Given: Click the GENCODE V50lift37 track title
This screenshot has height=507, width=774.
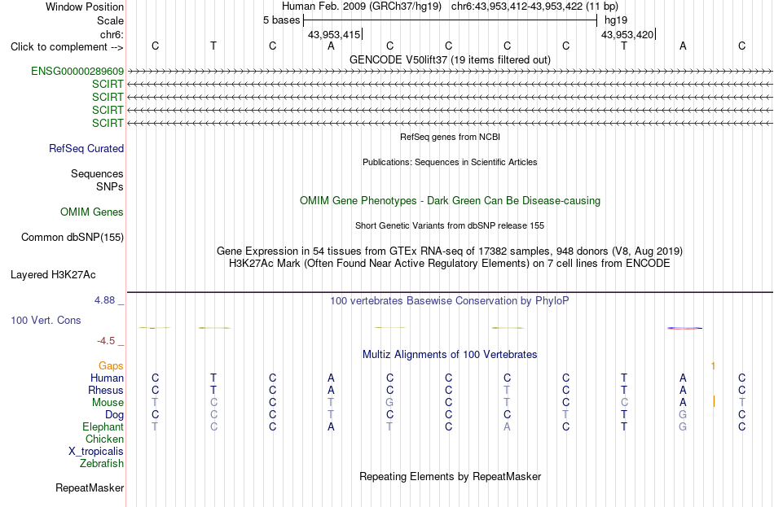Looking at the screenshot, I should (x=450, y=59).
